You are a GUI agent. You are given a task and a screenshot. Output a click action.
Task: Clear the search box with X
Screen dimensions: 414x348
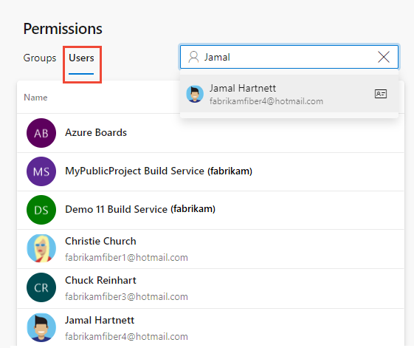(384, 57)
